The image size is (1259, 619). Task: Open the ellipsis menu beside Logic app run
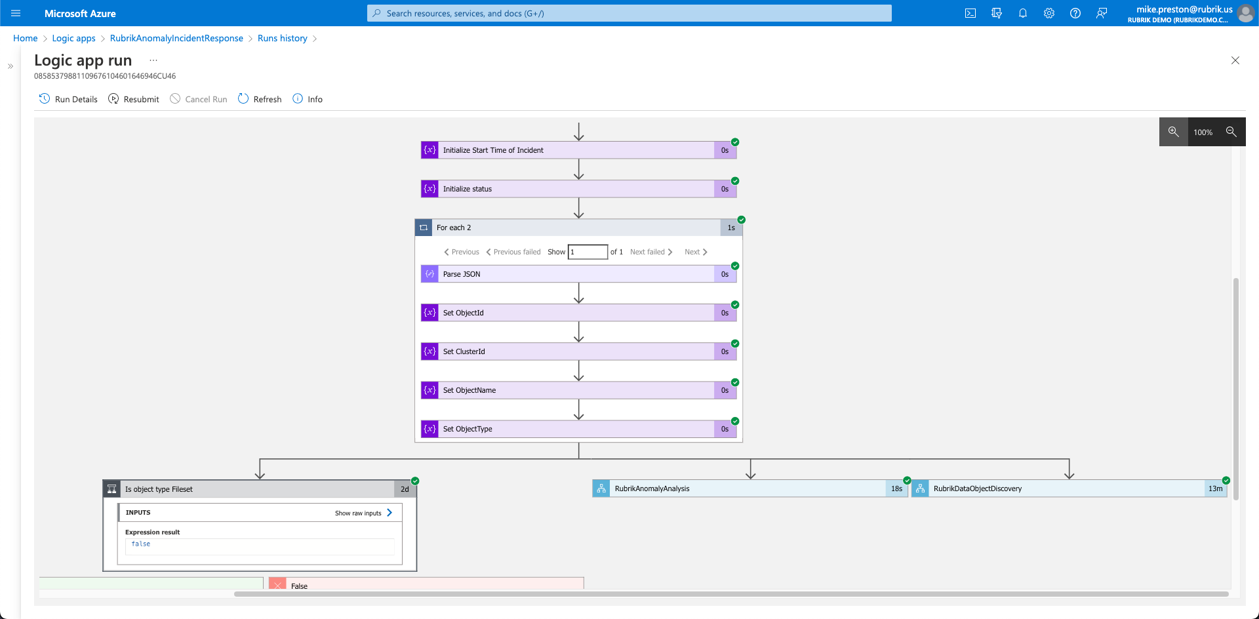[153, 60]
